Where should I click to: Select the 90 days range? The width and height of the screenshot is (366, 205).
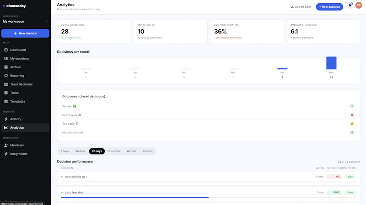[97, 151]
